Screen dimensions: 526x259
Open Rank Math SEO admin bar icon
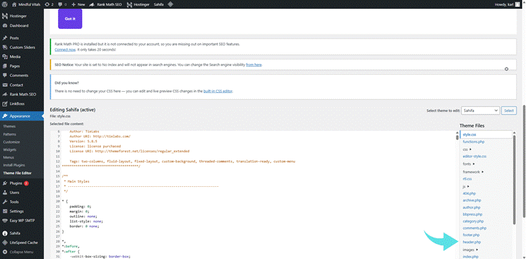92,5
